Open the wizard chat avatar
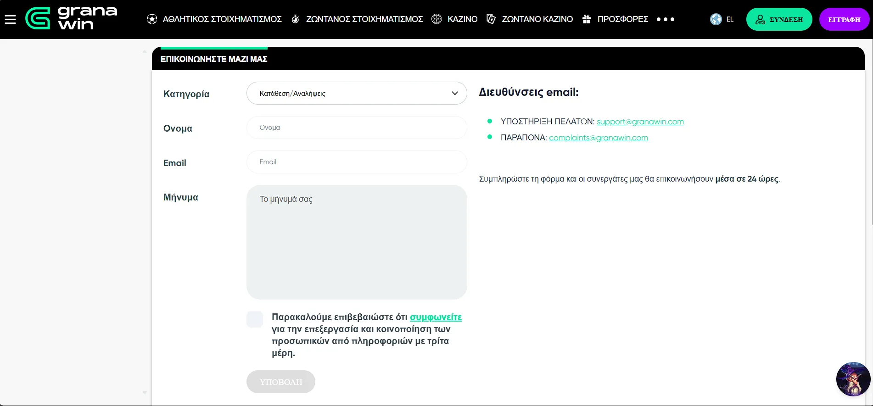Viewport: 873px width, 406px height. click(x=853, y=379)
